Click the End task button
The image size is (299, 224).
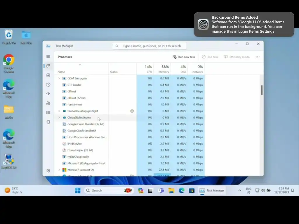pyautogui.click(x=210, y=57)
